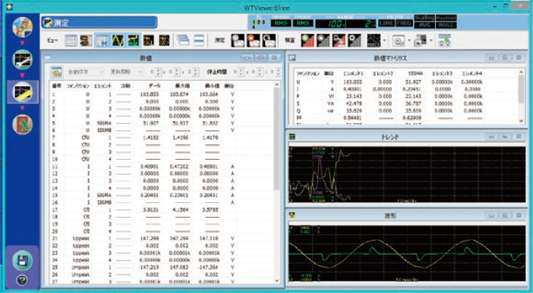Start integration with the green play icon
Screen dimensions: 533x293
click(x=307, y=41)
